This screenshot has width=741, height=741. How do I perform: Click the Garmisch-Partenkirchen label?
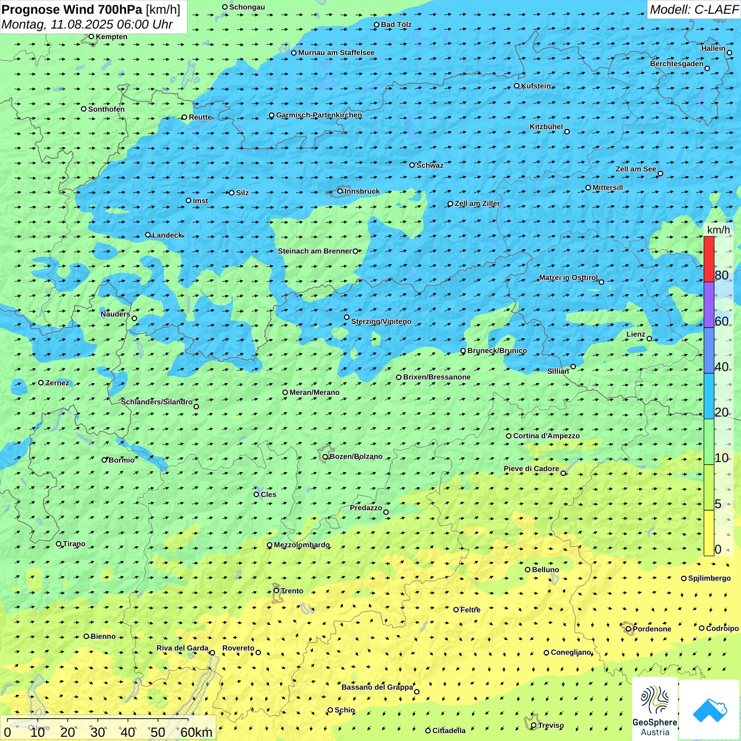click(319, 115)
